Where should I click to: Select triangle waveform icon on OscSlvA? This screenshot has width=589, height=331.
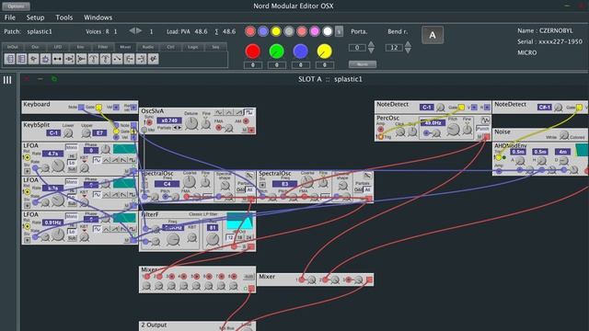click(229, 112)
